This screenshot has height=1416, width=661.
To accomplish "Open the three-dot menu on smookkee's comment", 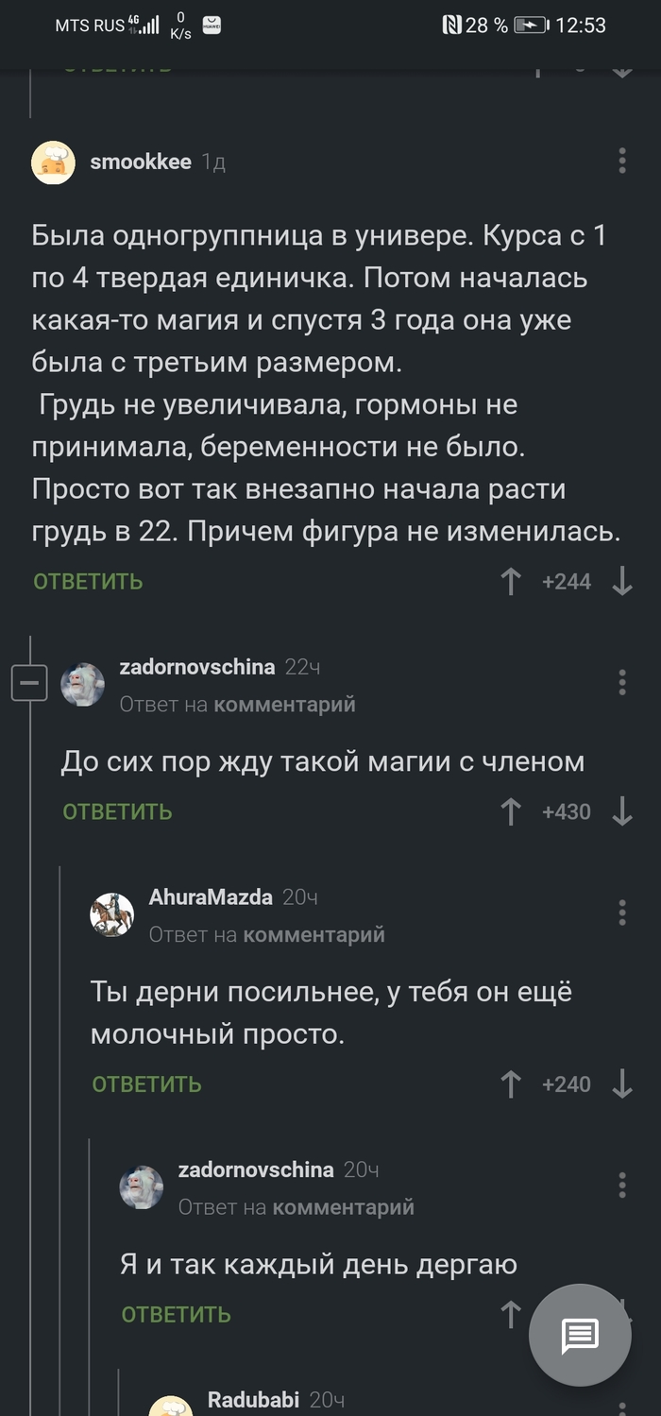I will [622, 162].
